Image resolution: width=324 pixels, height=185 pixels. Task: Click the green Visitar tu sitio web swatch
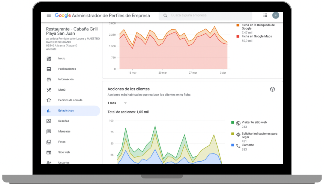(x=232, y=122)
